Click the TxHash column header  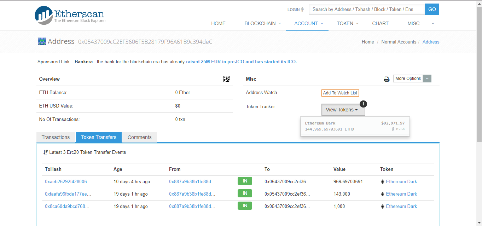(x=53, y=169)
